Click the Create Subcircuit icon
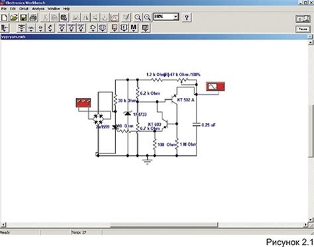 click(x=105, y=17)
